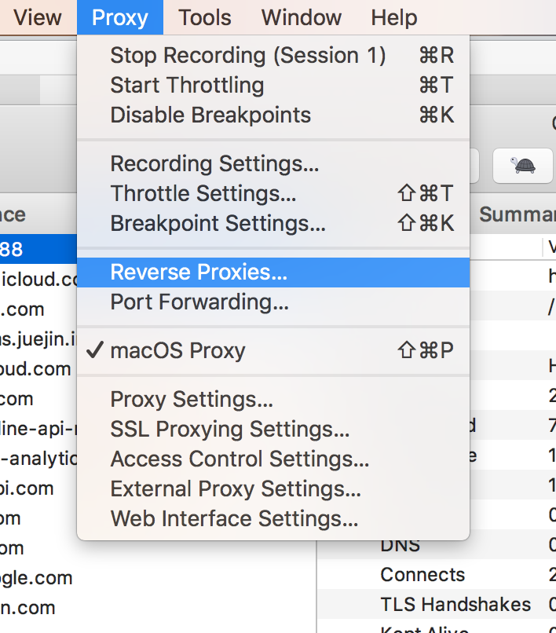Choose Start Throttling from the menu
The width and height of the screenshot is (556, 633).
click(187, 86)
